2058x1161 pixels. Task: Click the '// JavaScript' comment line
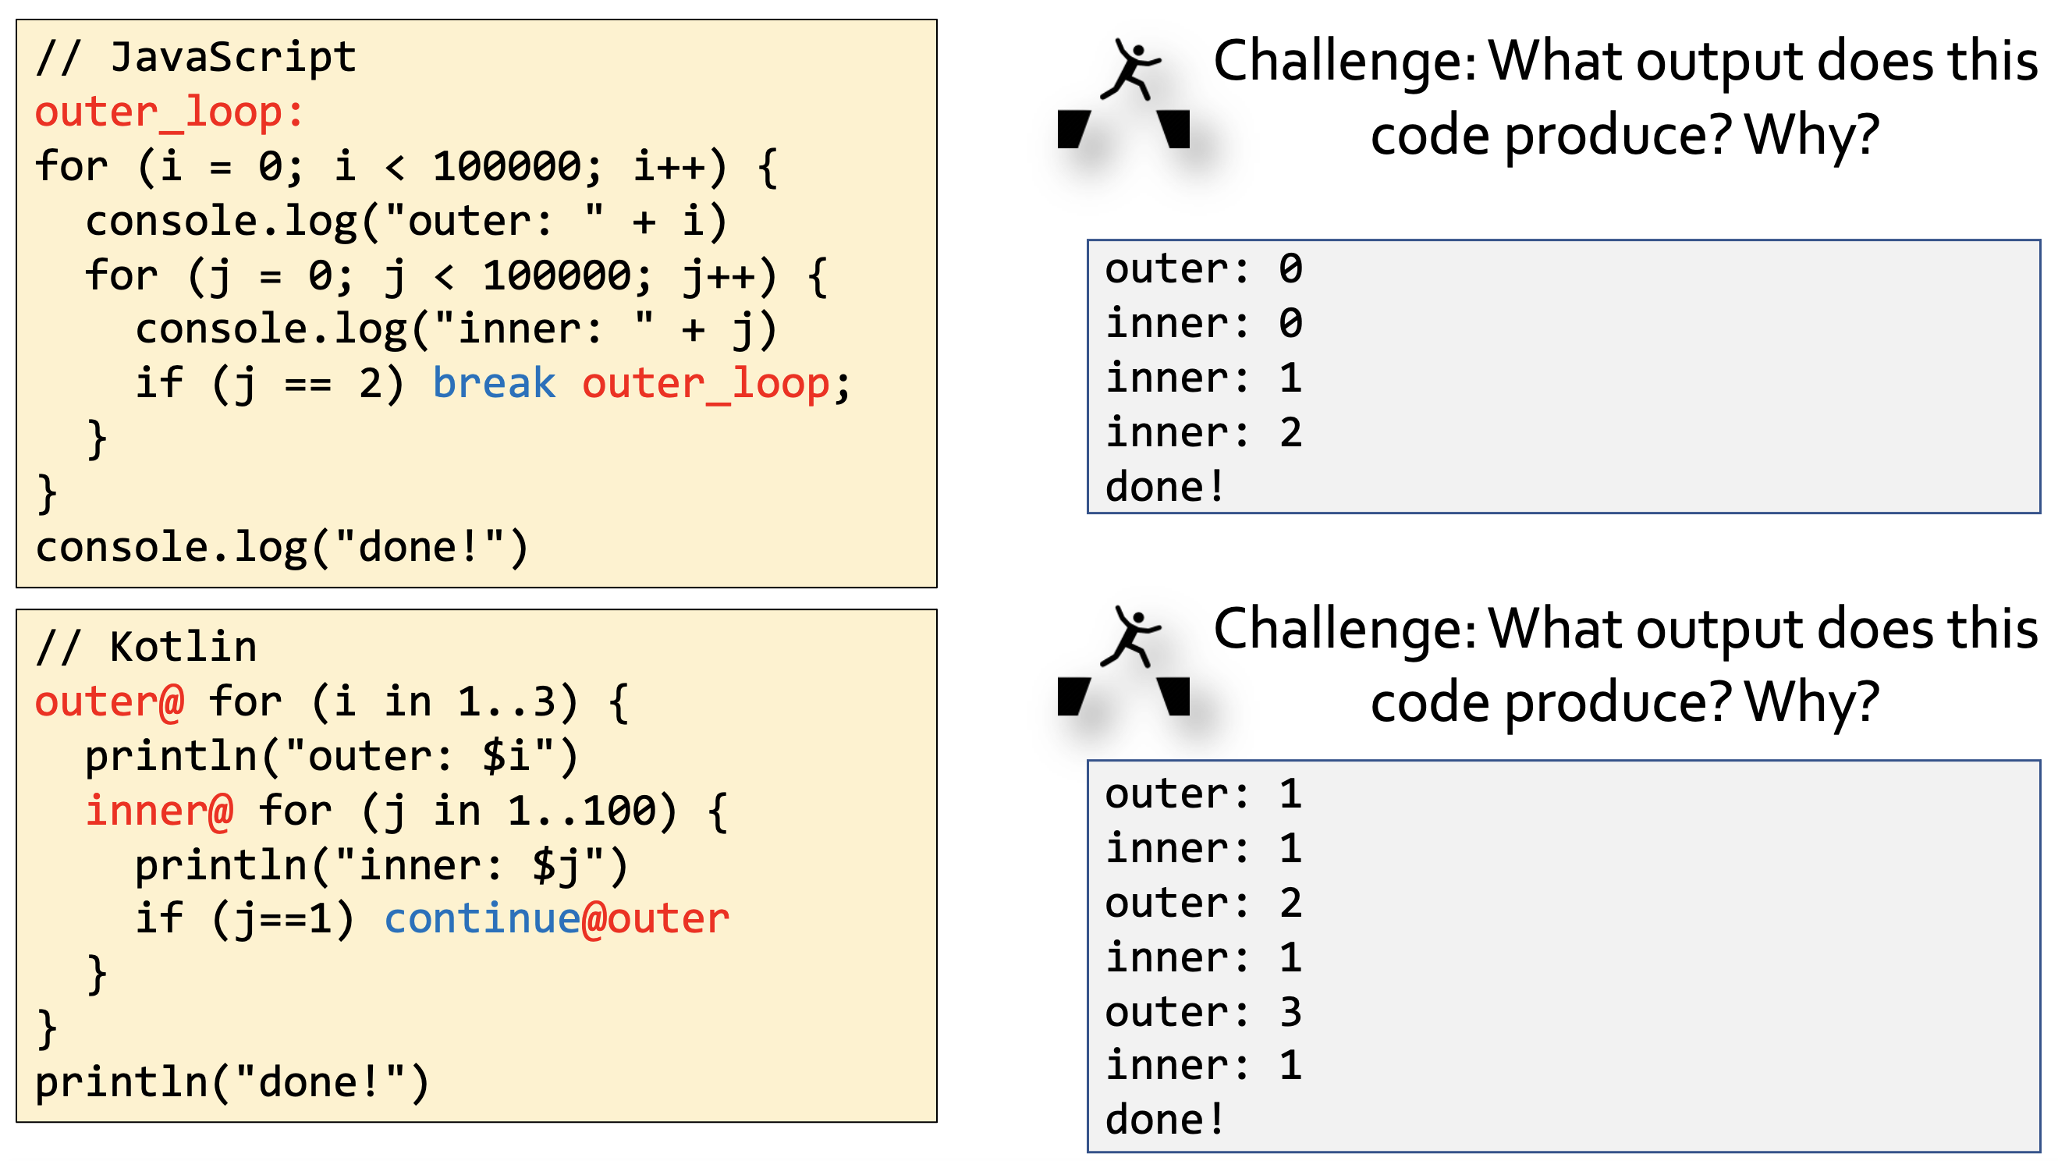197,58
